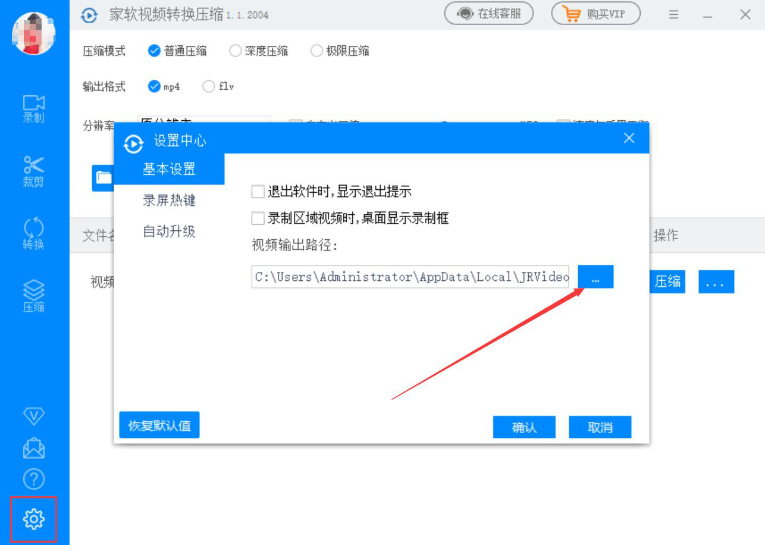Close the 设置中心 settings dialog
Screen dimensions: 765x545
(x=629, y=139)
